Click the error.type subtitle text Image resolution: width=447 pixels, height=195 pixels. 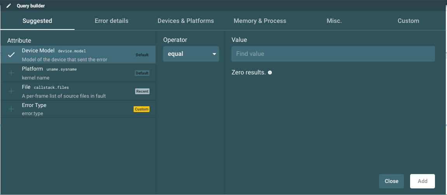click(x=33, y=114)
